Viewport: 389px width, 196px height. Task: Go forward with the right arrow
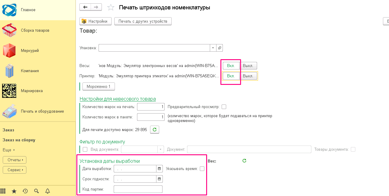[x=96, y=7]
